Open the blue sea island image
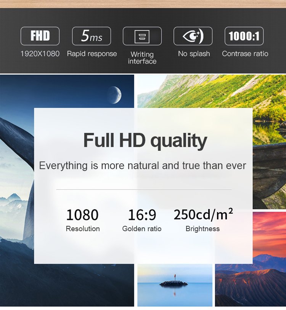The width and height of the screenshot is (286, 310). 175,285
